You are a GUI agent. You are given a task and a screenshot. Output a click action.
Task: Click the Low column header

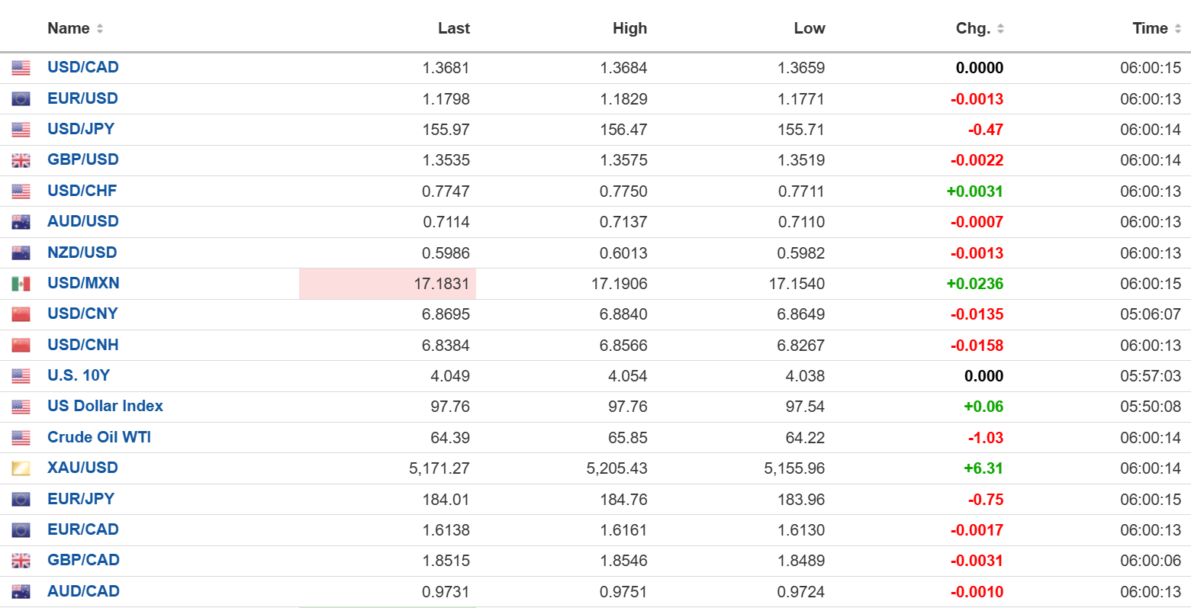(x=809, y=28)
